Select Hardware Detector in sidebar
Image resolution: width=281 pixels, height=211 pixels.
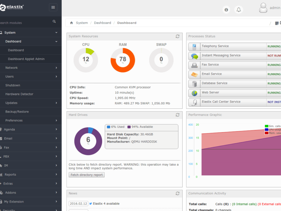(x=19, y=94)
